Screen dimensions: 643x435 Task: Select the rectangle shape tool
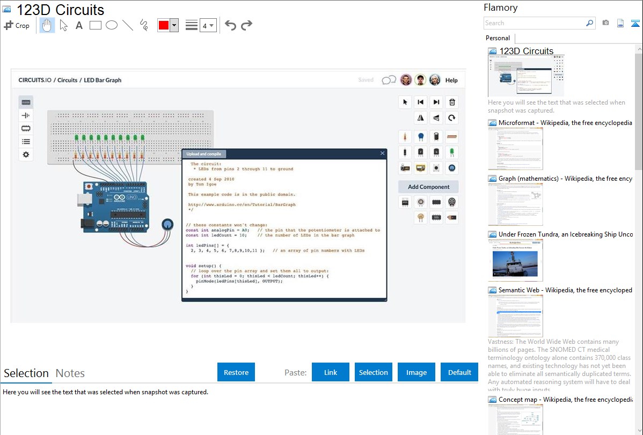click(x=95, y=25)
